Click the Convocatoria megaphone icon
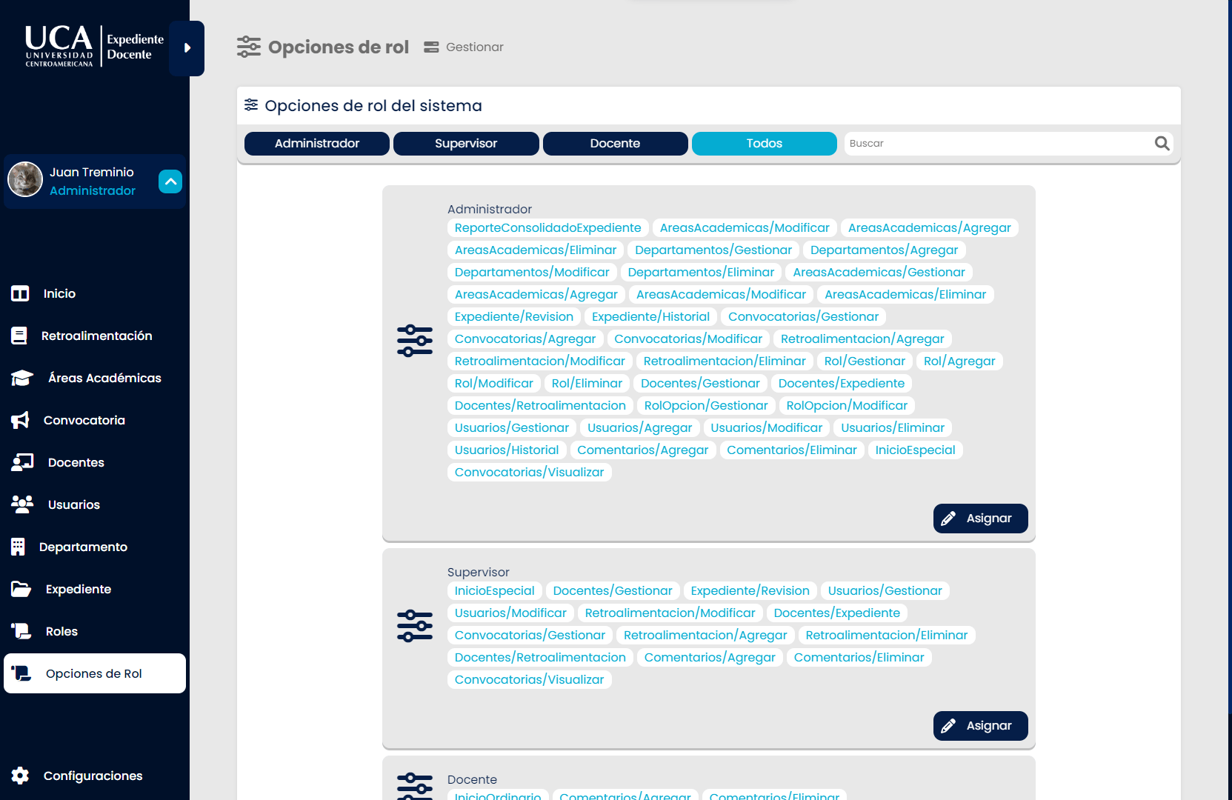The width and height of the screenshot is (1232, 800). point(20,420)
